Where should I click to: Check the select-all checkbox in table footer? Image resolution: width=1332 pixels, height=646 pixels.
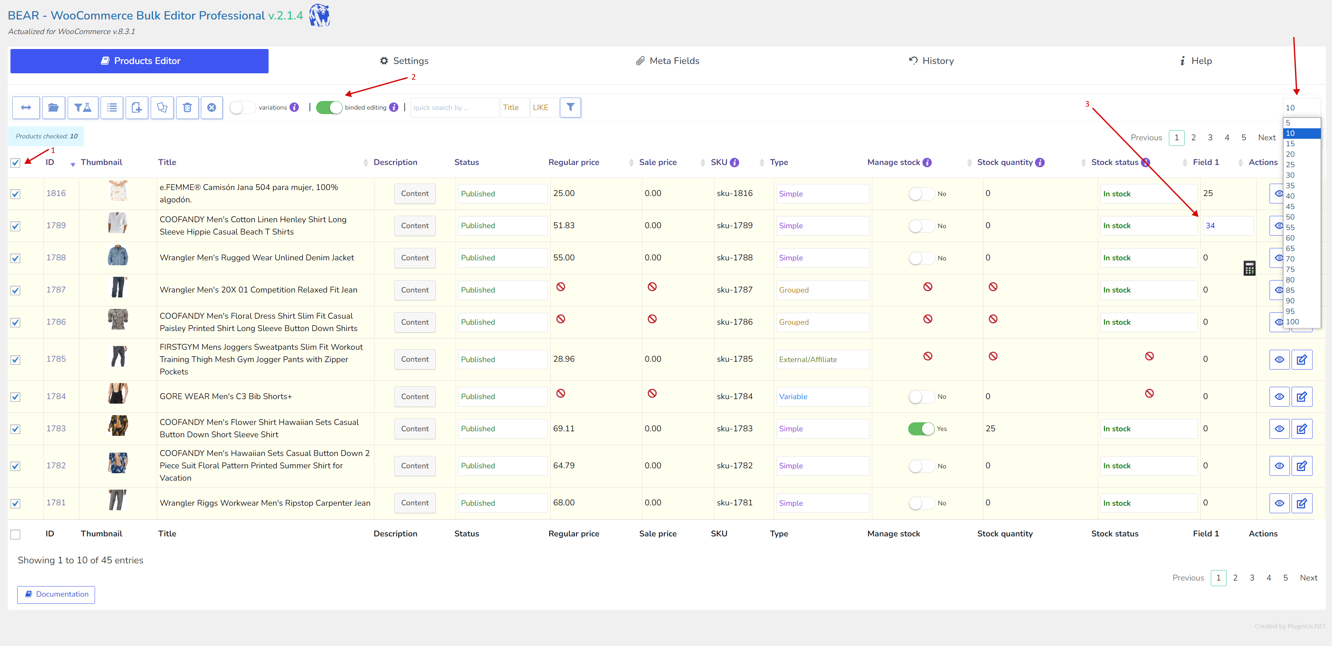coord(15,534)
